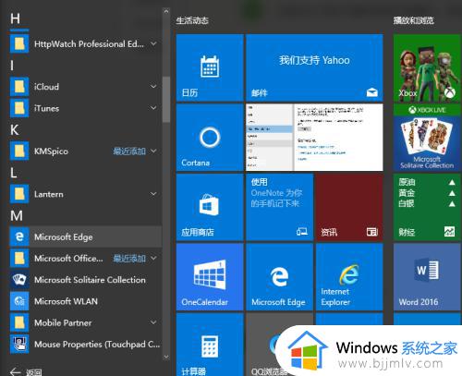Click the Solitaire Collection cards icon in list
This screenshot has height=376, width=462.
point(19,280)
